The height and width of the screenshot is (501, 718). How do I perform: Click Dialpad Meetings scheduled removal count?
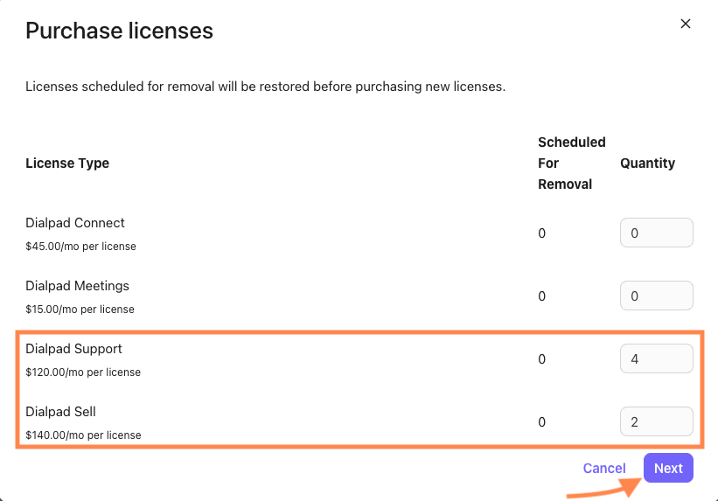pyautogui.click(x=541, y=296)
